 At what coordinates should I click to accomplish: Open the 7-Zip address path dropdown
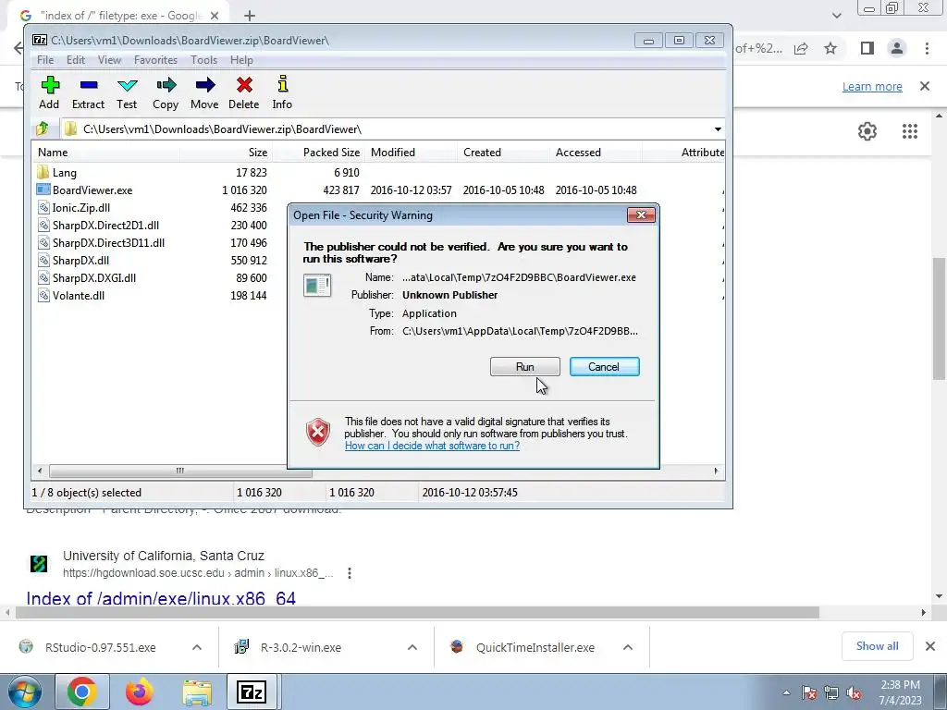(x=718, y=129)
